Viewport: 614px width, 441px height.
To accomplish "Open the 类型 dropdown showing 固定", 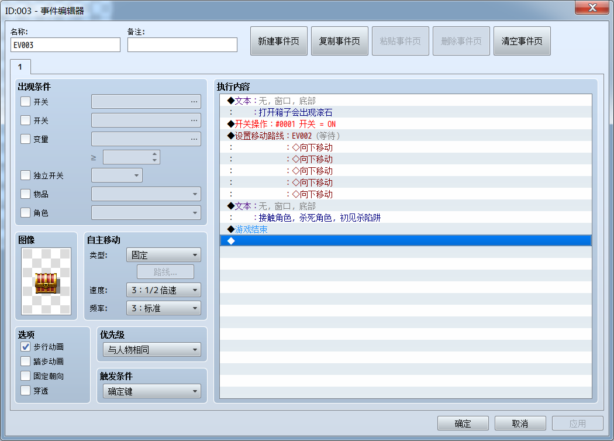I will point(164,255).
